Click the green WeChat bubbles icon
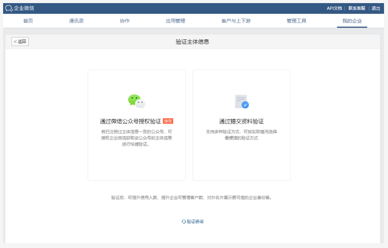Viewport: 388px width, 248px height. (136, 101)
